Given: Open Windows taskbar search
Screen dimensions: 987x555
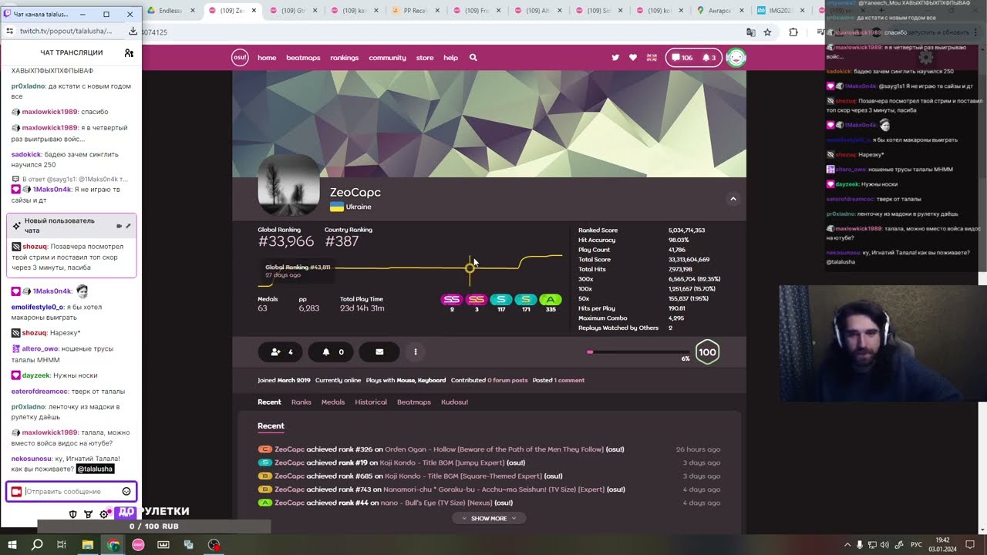Looking at the screenshot, I should pyautogui.click(x=37, y=545).
